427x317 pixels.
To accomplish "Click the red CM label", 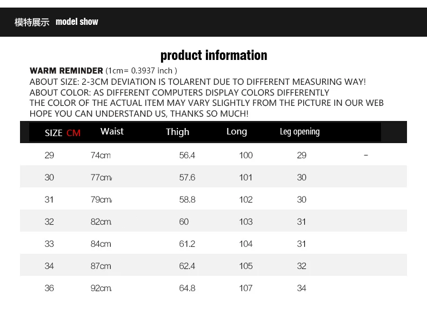I will [74, 133].
